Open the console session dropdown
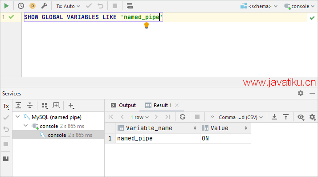Viewport: 318px width, 177px height. point(299,6)
